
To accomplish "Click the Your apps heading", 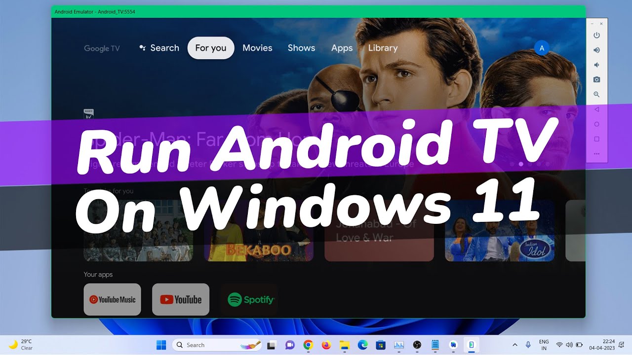I will (98, 274).
